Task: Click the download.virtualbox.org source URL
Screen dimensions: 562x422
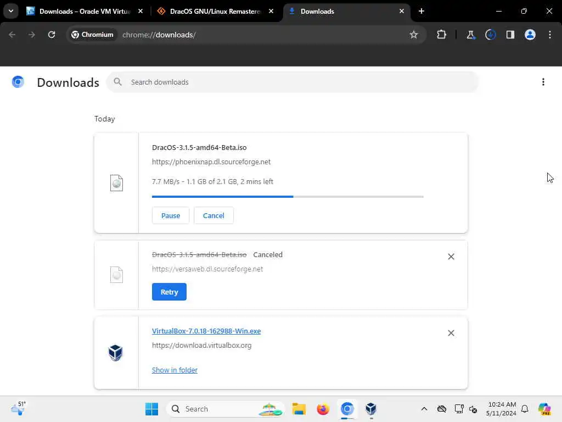Action: point(201,345)
